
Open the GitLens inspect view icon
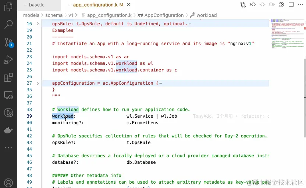pos(8,113)
